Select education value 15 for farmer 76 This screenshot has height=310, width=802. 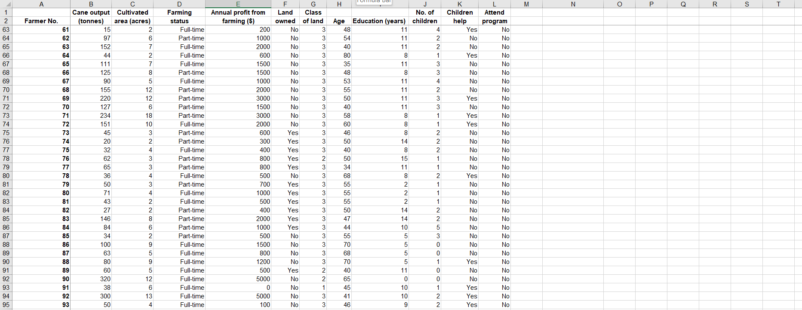(x=380, y=159)
